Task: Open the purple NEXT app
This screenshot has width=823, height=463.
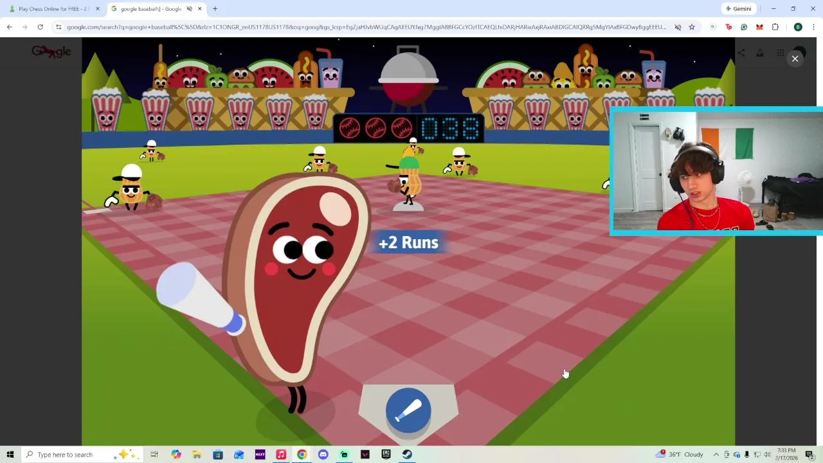Action: pos(260,455)
